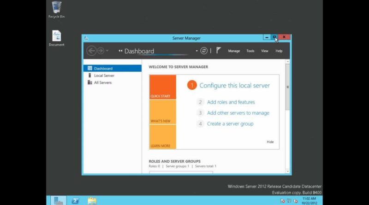Click the first system tray flag icon
The height and width of the screenshot is (205, 369).
[x=283, y=201]
